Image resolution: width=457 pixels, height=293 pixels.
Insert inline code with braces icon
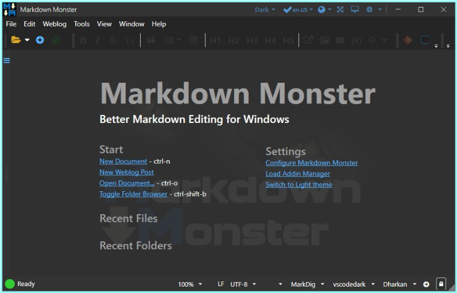130,40
